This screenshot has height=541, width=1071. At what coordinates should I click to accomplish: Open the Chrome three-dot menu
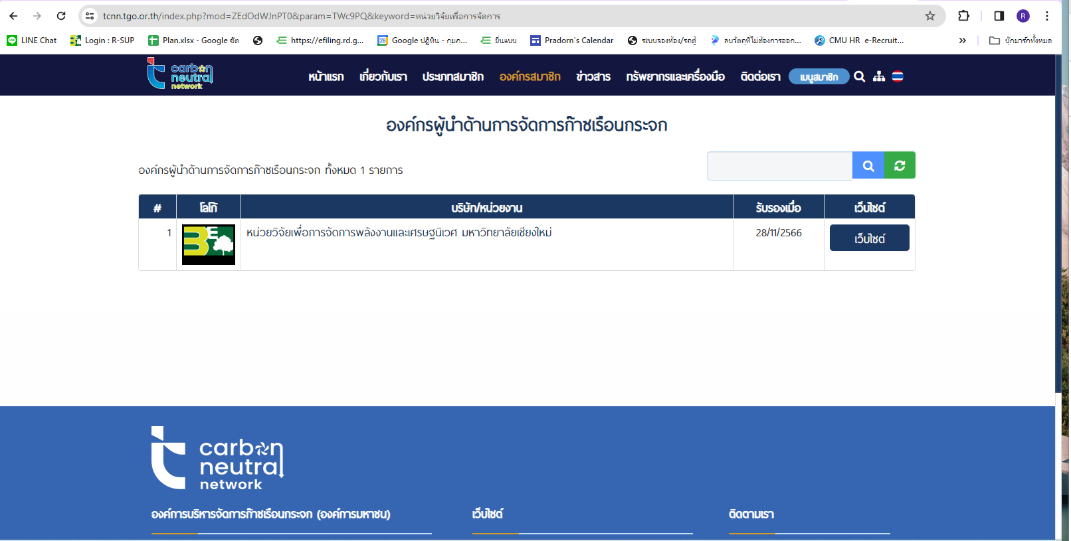1047,16
